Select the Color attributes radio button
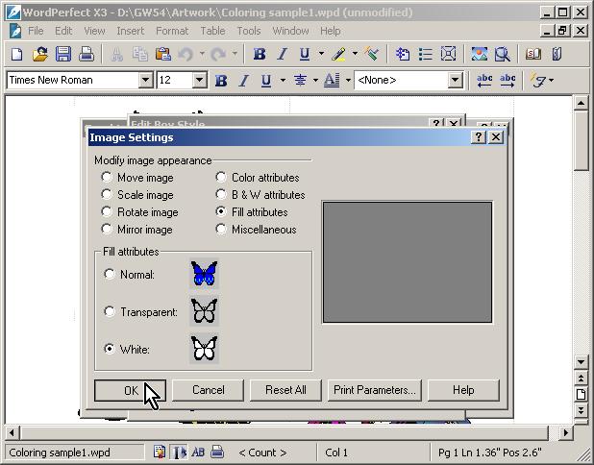 pos(221,177)
